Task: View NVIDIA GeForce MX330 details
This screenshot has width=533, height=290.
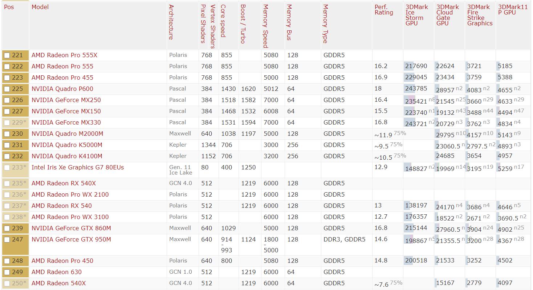Action: [66, 123]
